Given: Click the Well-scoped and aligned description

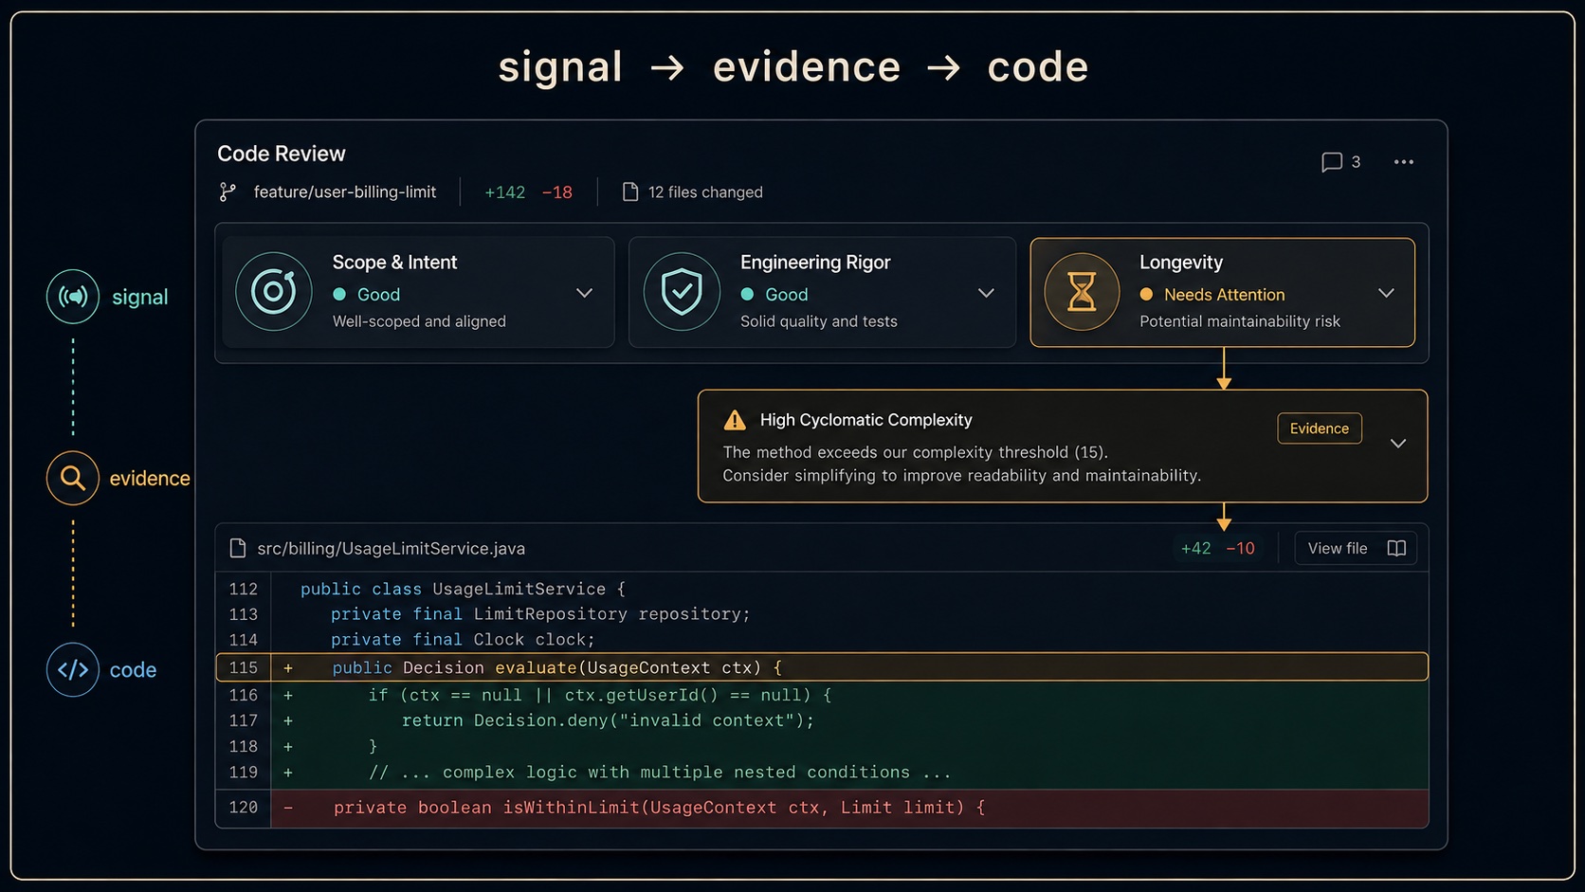Looking at the screenshot, I should [419, 321].
